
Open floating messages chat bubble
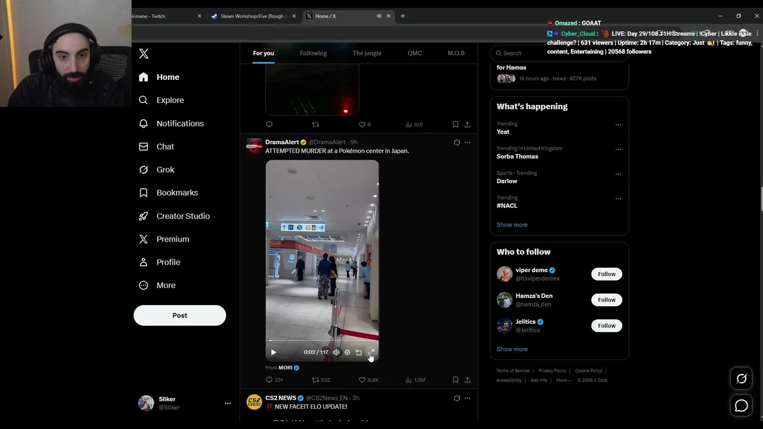click(742, 406)
